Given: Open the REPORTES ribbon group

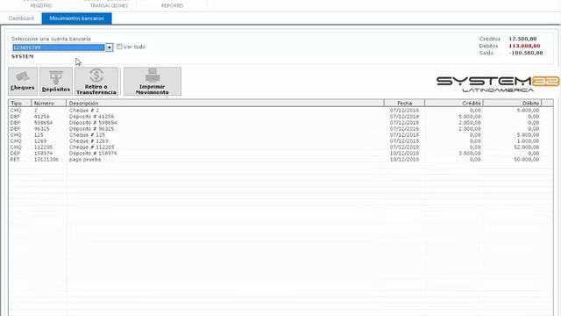Looking at the screenshot, I should pos(172,6).
